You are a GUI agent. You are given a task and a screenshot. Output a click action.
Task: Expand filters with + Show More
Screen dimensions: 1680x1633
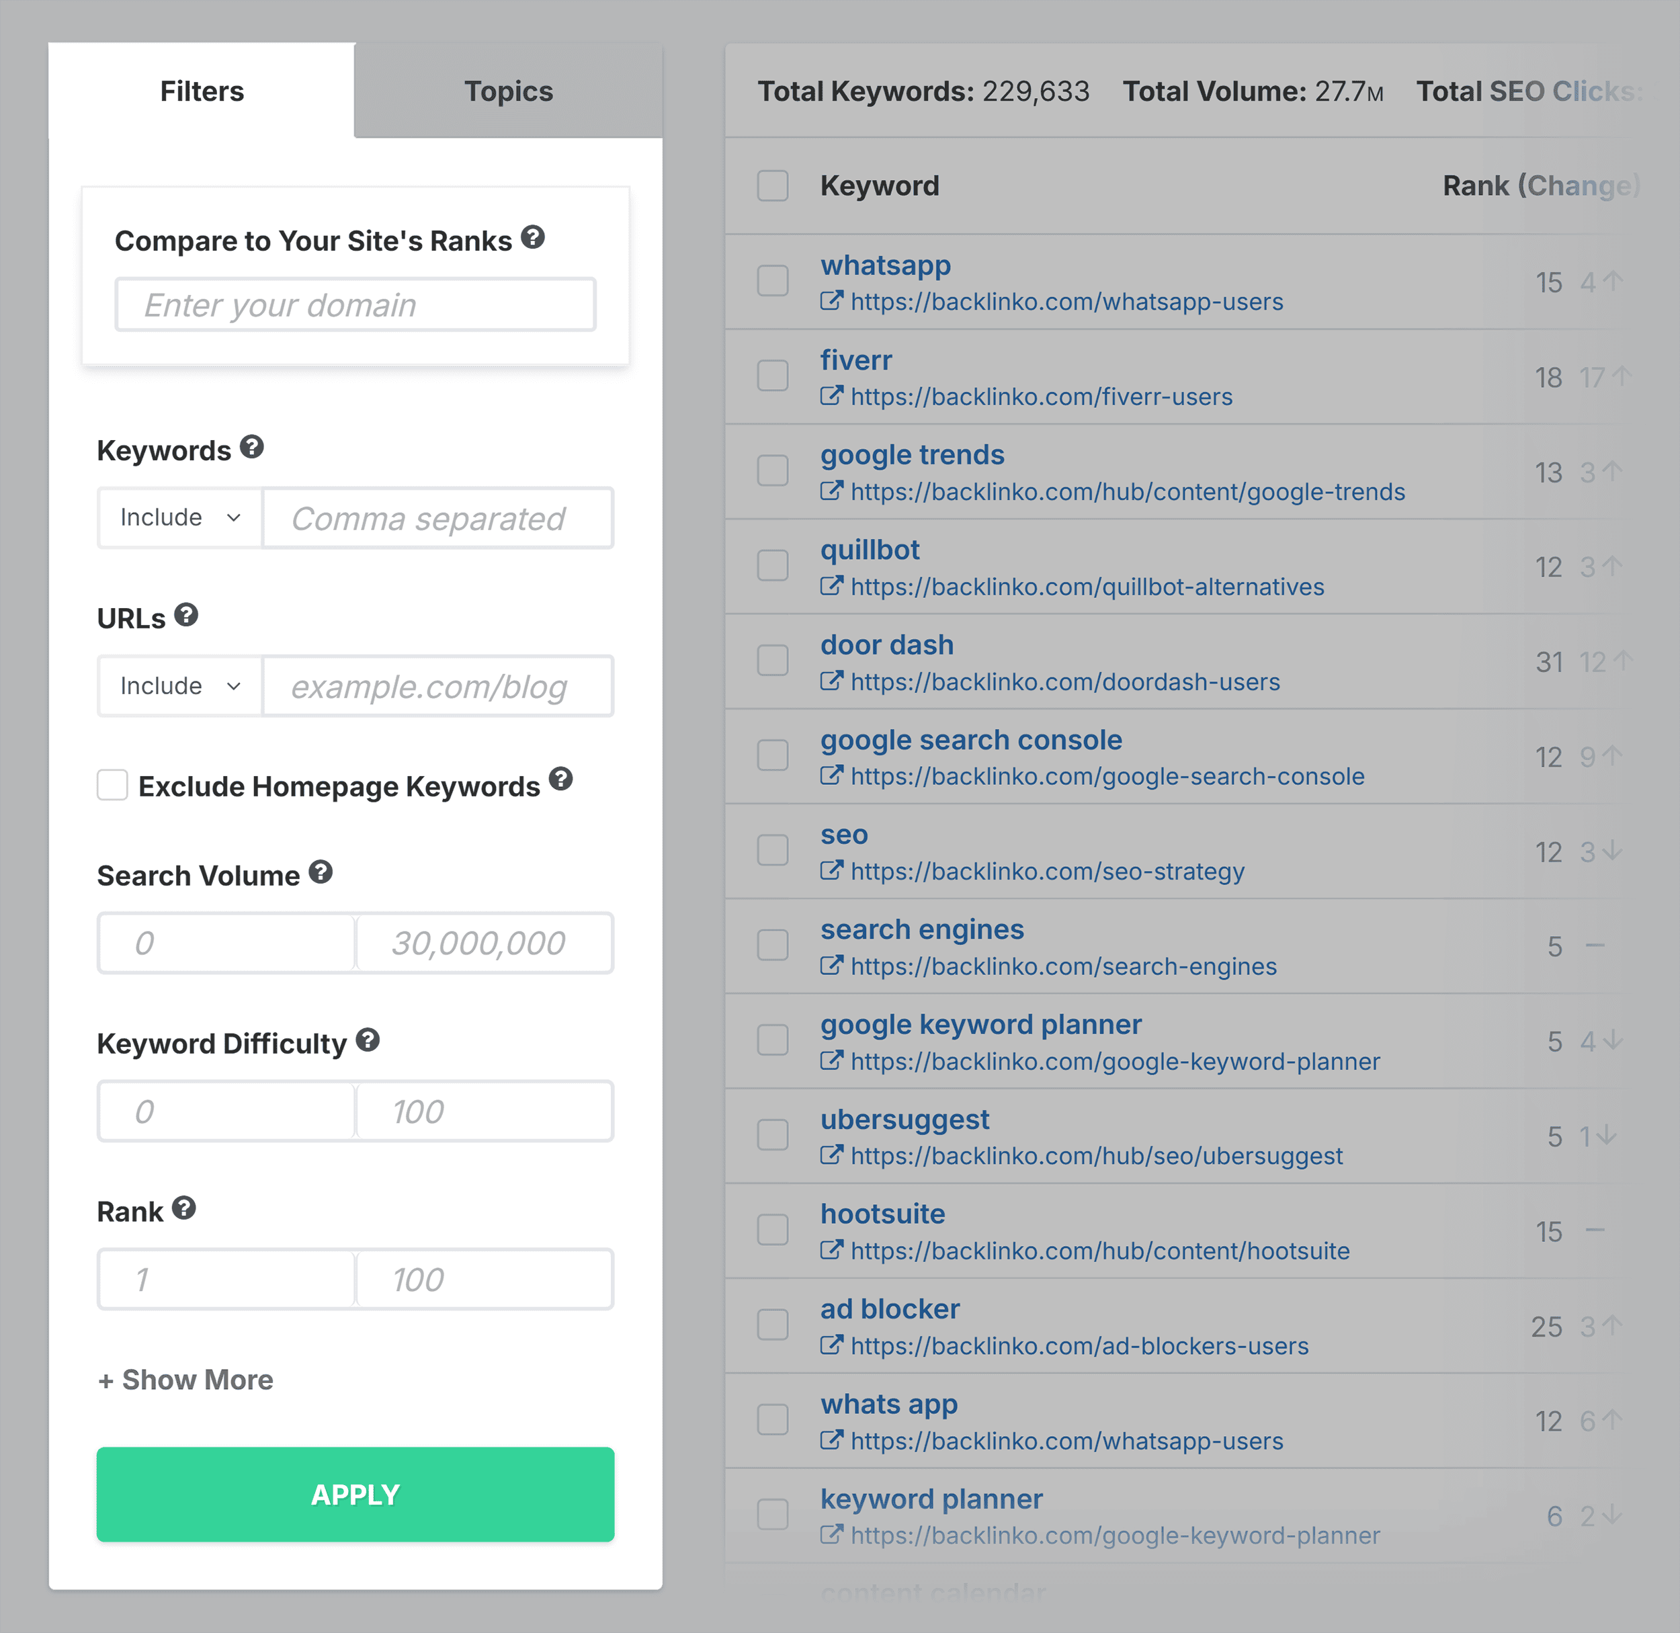[x=185, y=1380]
